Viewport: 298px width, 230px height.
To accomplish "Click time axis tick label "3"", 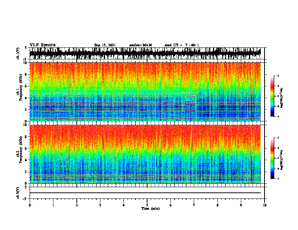I will (x=100, y=205).
